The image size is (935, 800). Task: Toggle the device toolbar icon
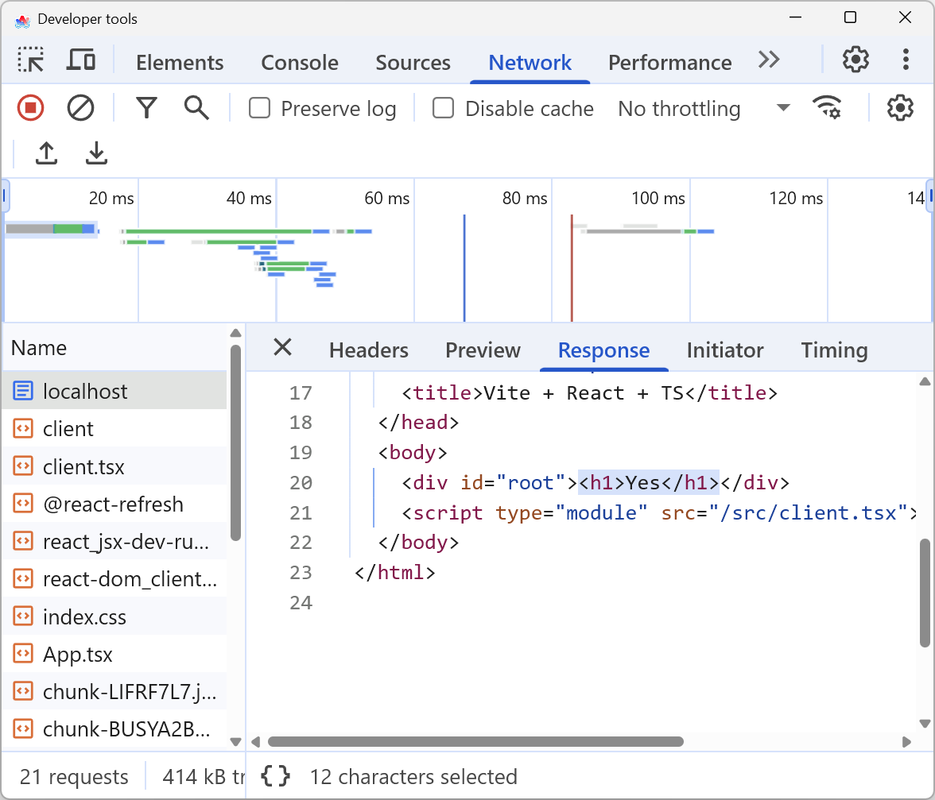(80, 60)
